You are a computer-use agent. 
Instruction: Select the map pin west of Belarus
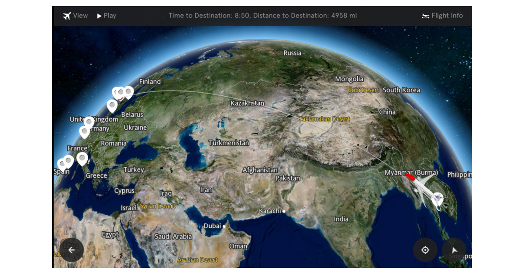pyautogui.click(x=112, y=105)
